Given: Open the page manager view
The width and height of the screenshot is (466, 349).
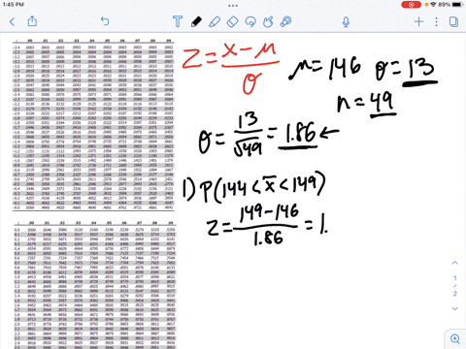Looking at the screenshot, I should 453,21.
